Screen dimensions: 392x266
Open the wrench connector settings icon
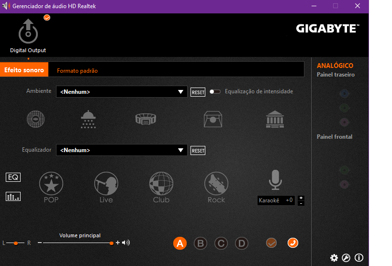[x=346, y=258]
